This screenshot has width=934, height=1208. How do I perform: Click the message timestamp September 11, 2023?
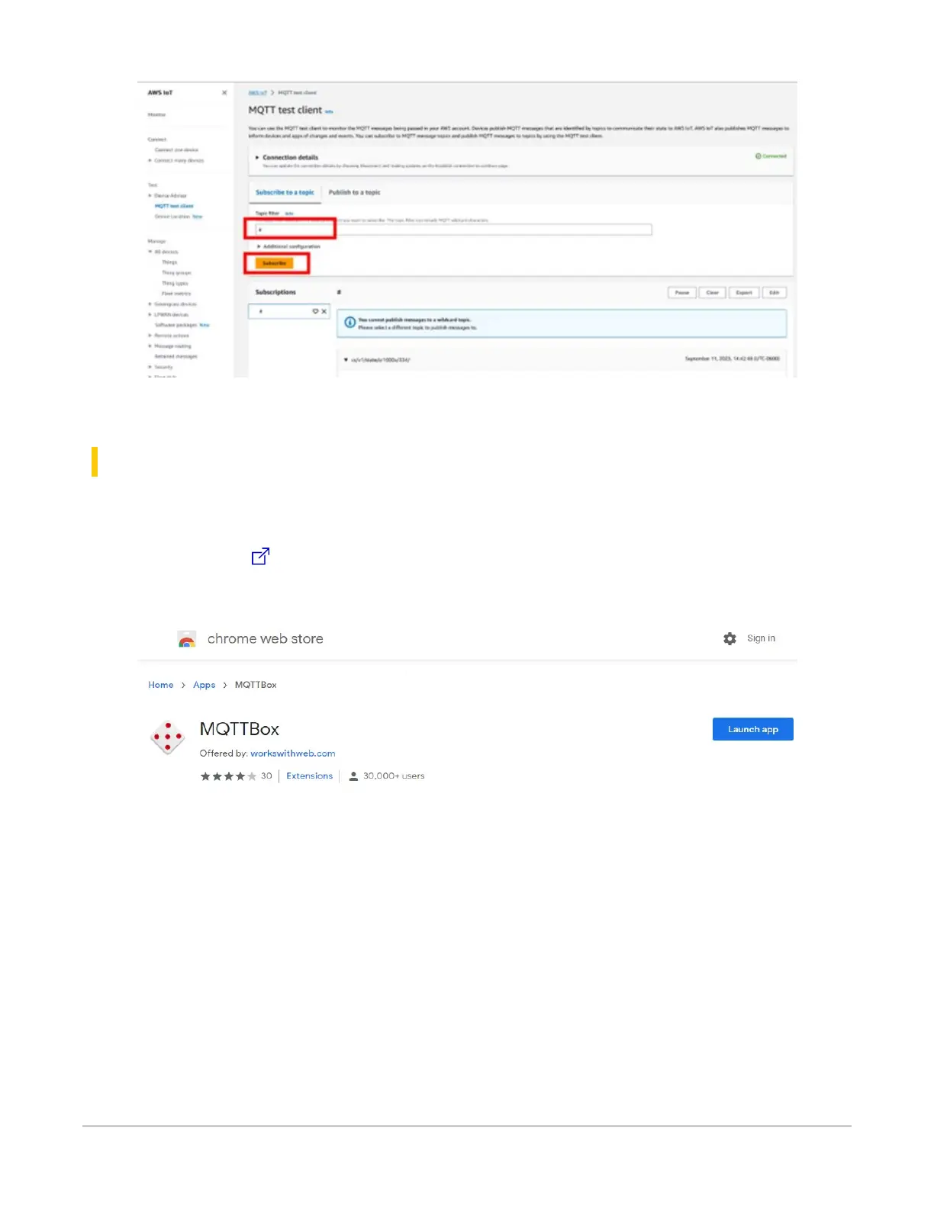[733, 359]
